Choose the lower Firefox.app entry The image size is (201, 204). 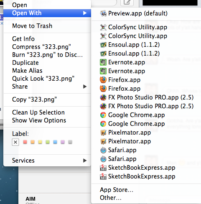point(146,89)
